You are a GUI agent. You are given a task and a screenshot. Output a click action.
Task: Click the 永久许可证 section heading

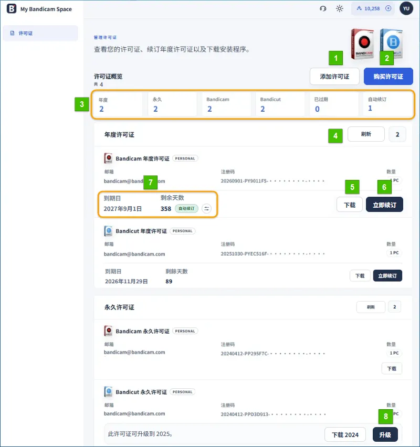[119, 307]
